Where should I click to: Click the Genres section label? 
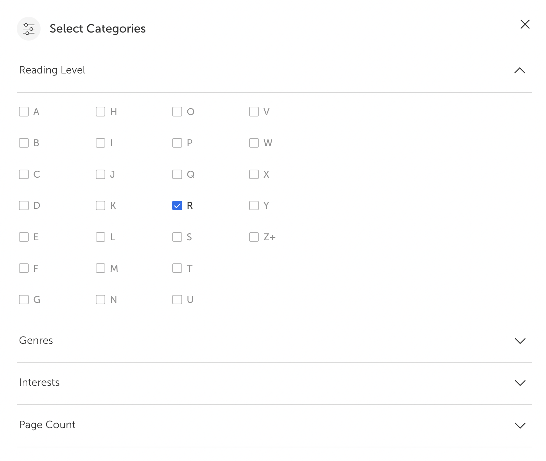36,340
